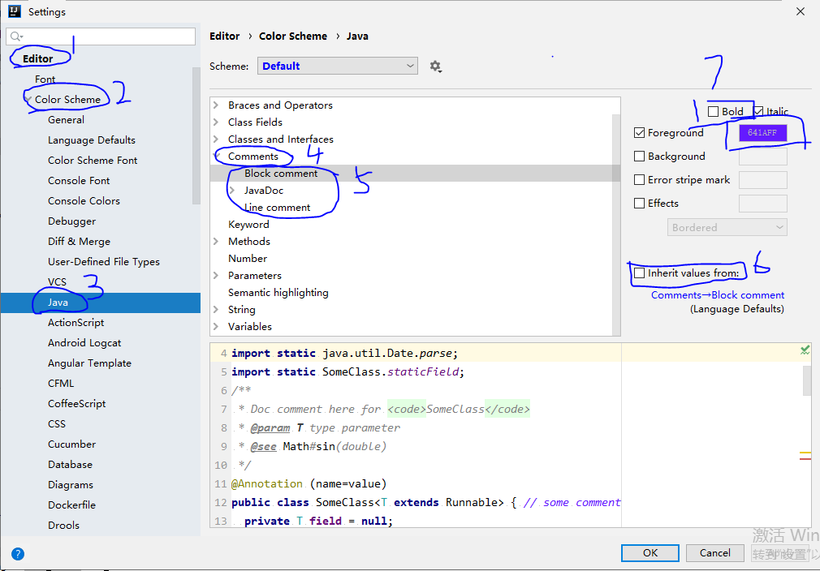Toggle the Foreground checkbox
The image size is (820, 571).
(639, 133)
